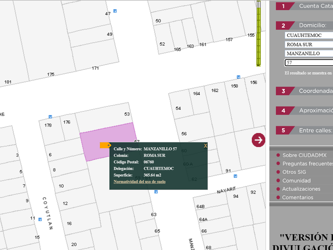Close the Manzanillo 57 info popup
The height and width of the screenshot is (250, 333).
point(205,146)
